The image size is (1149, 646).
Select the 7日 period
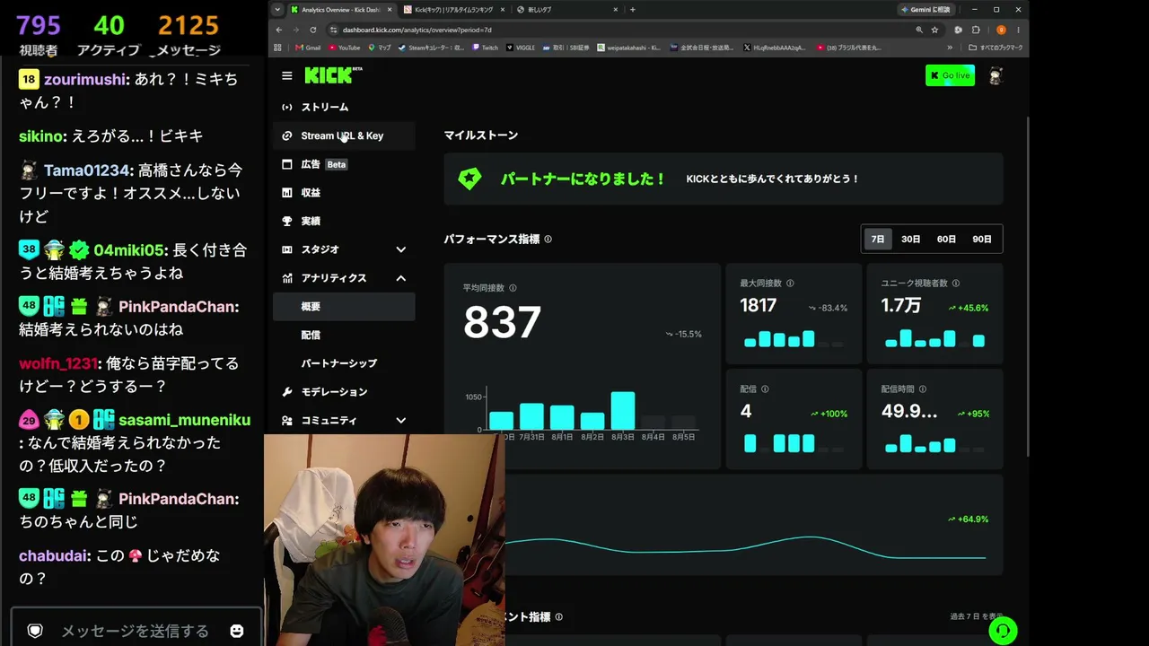[878, 240]
